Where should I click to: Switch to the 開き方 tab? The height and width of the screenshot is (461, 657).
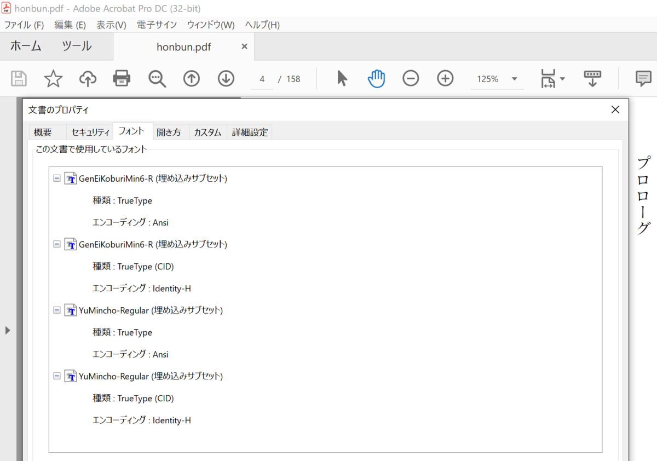169,132
